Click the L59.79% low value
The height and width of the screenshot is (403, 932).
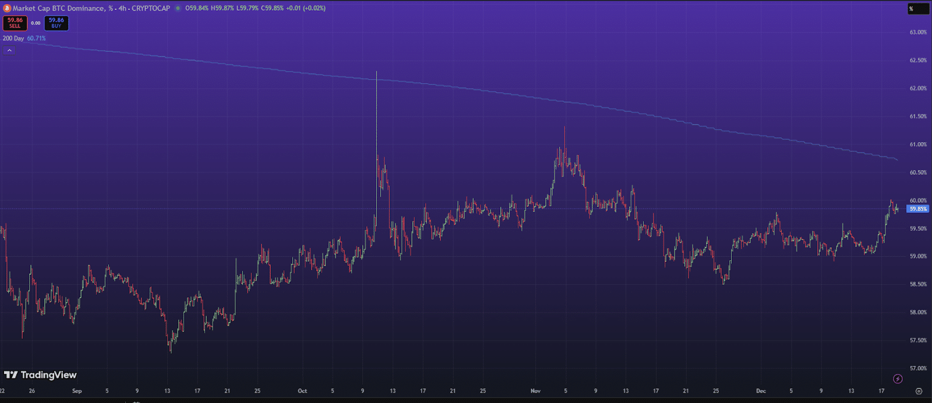247,9
